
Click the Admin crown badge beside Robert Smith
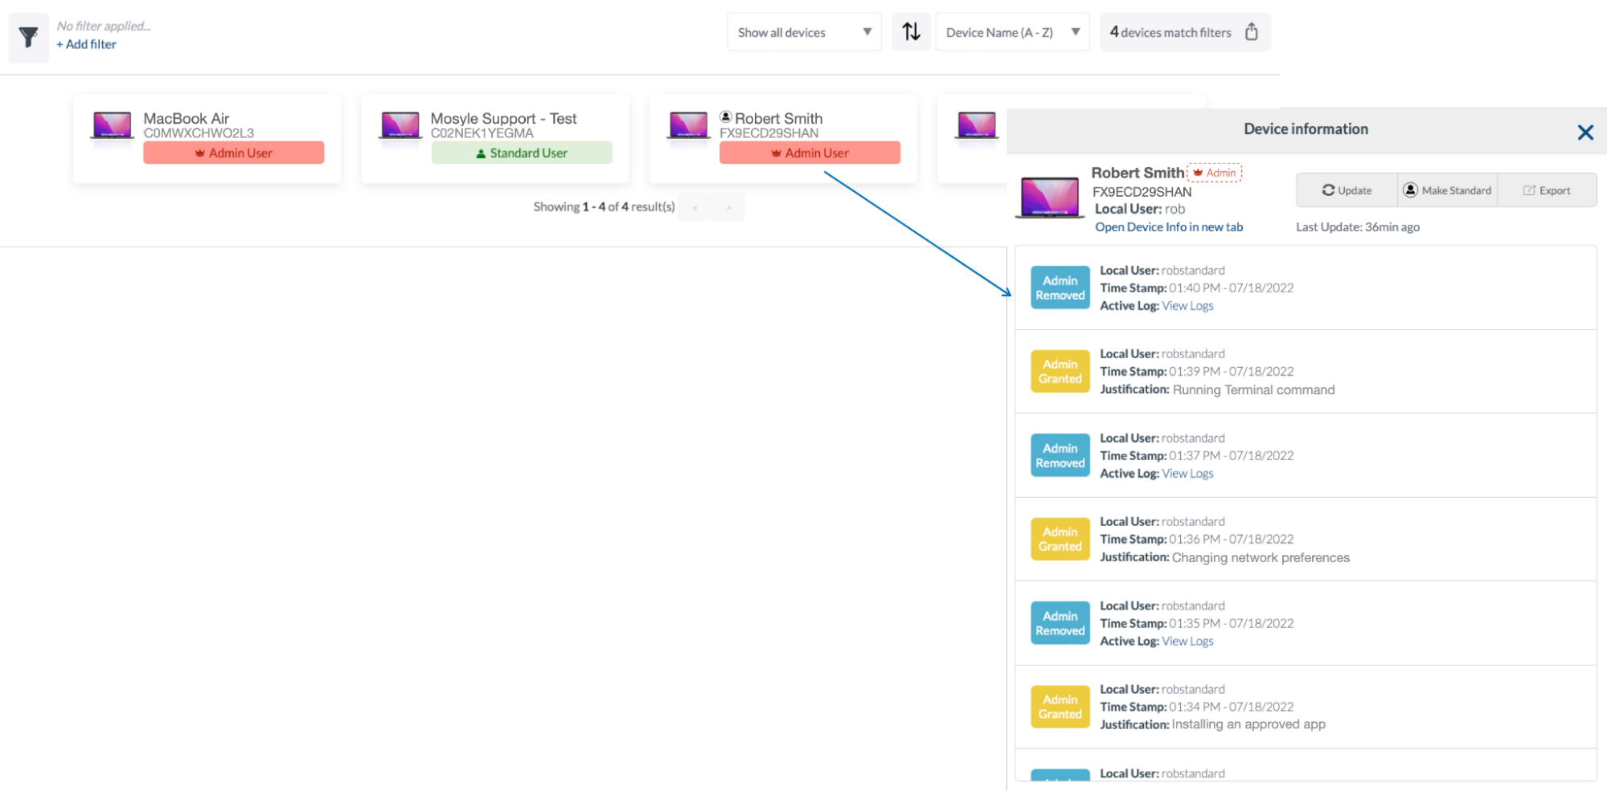pos(1214,173)
